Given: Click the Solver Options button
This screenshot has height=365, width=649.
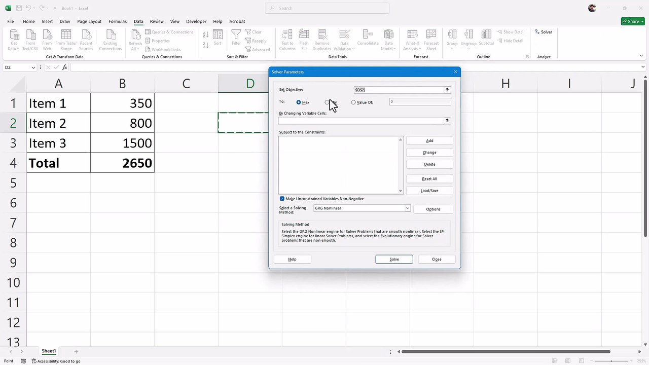Looking at the screenshot, I should [x=433, y=209].
